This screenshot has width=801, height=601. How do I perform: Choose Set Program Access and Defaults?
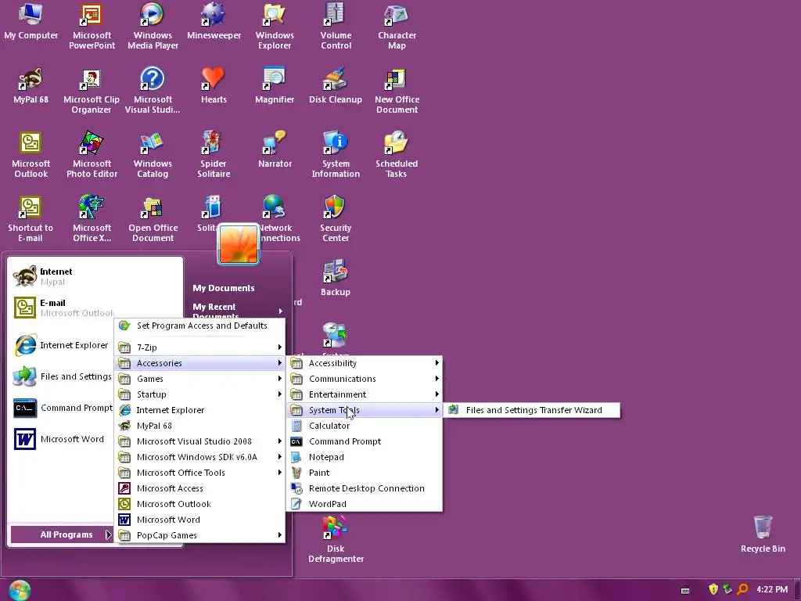199,326
